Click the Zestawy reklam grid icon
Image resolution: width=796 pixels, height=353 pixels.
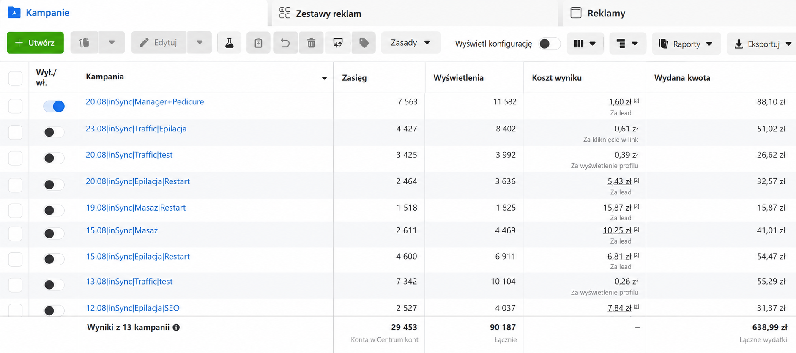pos(285,13)
